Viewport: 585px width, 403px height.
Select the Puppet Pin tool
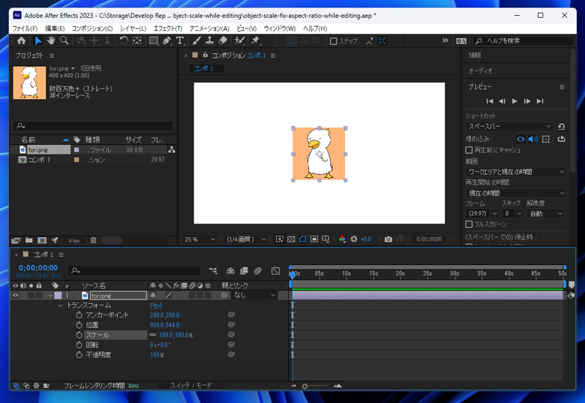[x=256, y=41]
